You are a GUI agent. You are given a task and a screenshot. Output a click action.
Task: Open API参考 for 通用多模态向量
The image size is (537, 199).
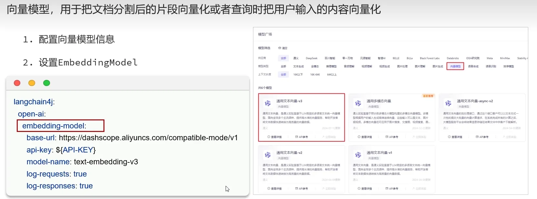pyautogui.click(x=392, y=137)
